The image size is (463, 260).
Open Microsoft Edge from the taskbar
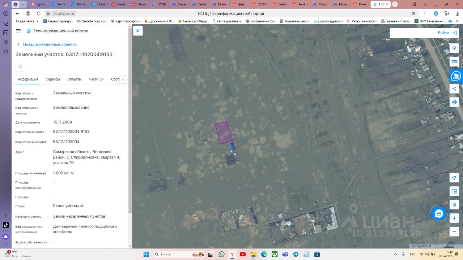[264, 254]
